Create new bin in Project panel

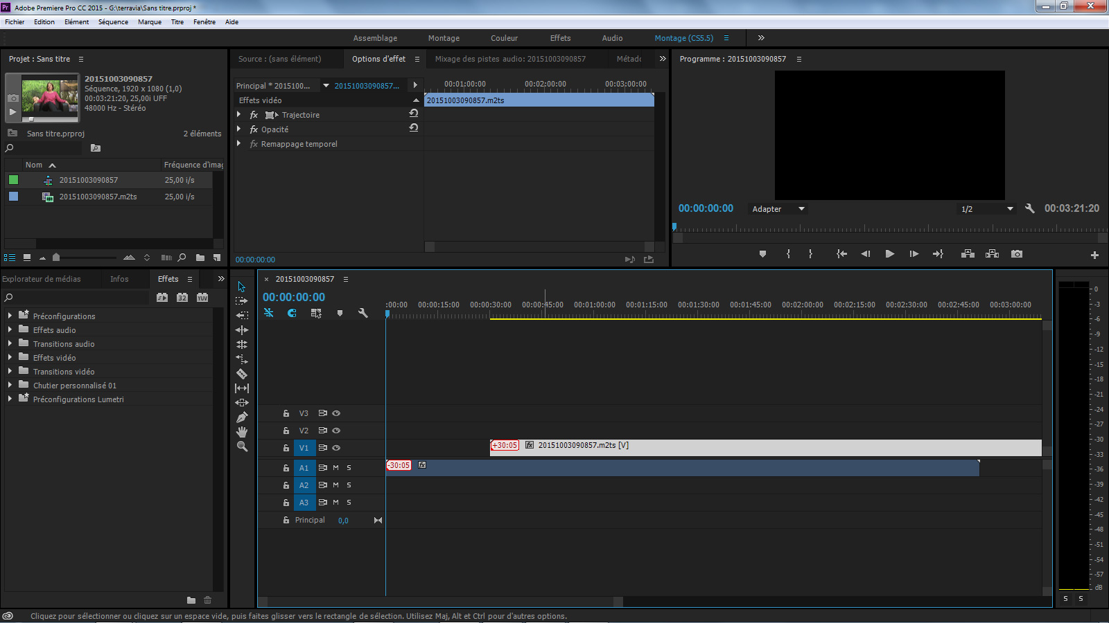pyautogui.click(x=200, y=258)
